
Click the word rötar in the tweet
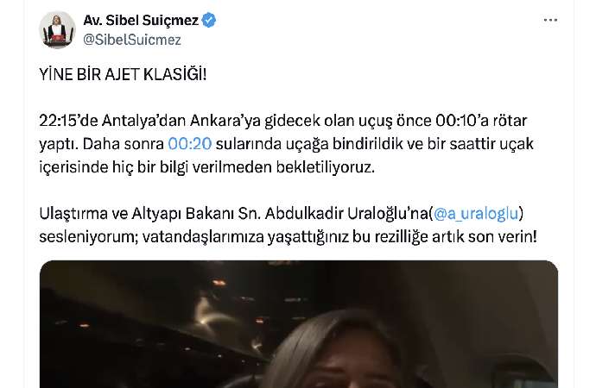510,121
